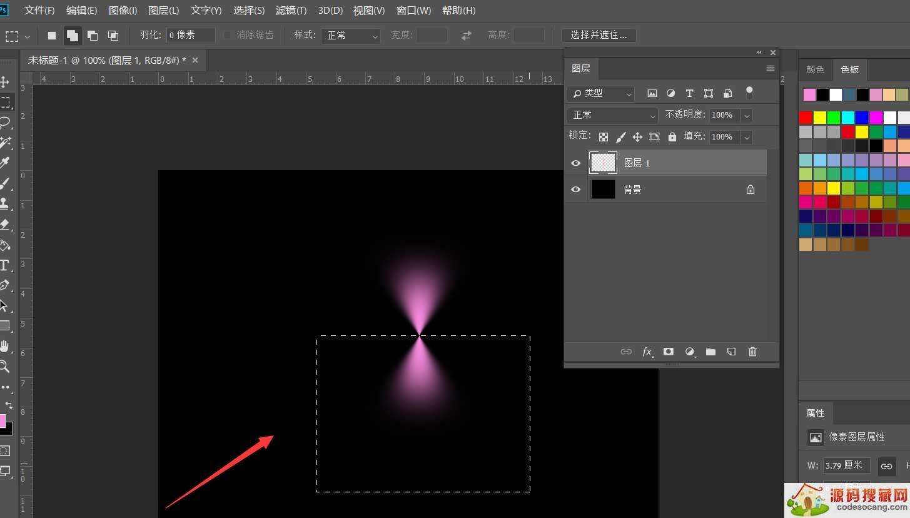Open the 正常 blend mode dropdown
This screenshot has height=518, width=910.
pyautogui.click(x=613, y=115)
